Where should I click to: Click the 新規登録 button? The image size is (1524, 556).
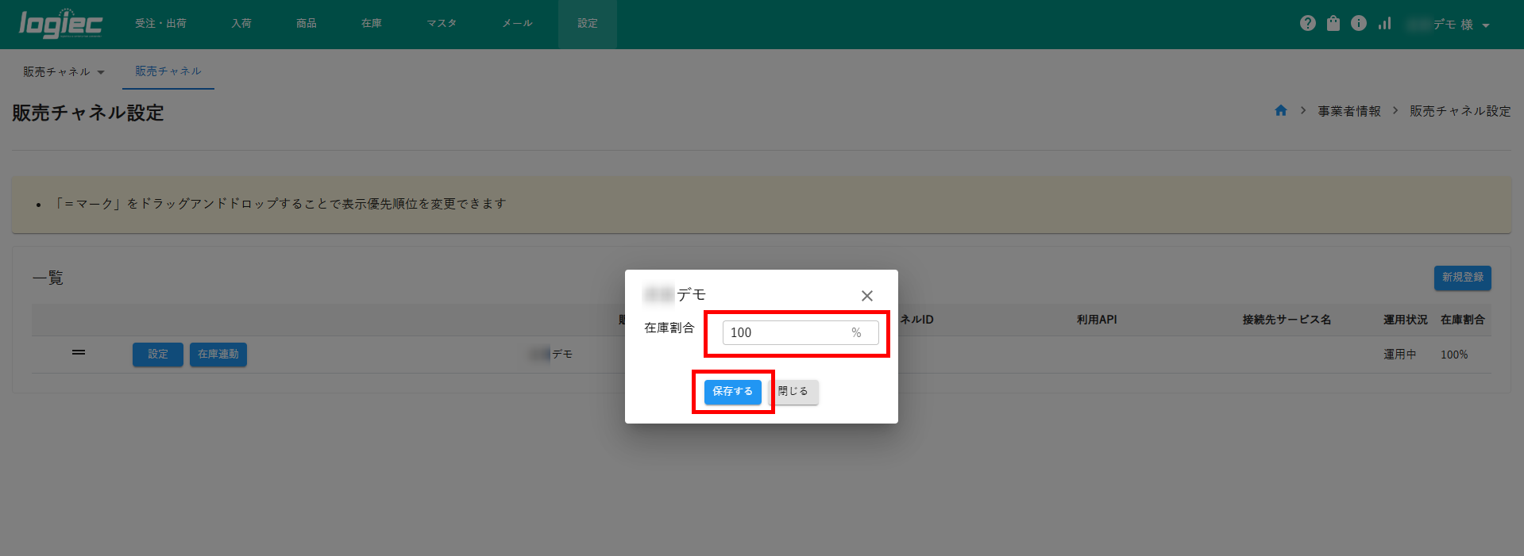[x=1462, y=278]
